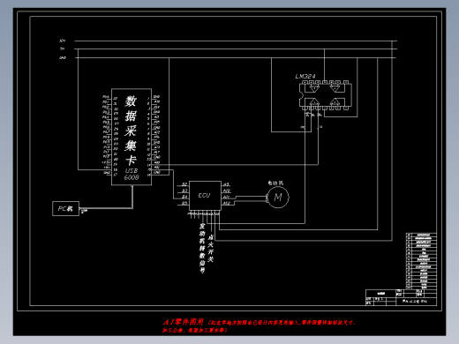Click the ECU block in the schematic
The image size is (459, 344).
tap(205, 196)
